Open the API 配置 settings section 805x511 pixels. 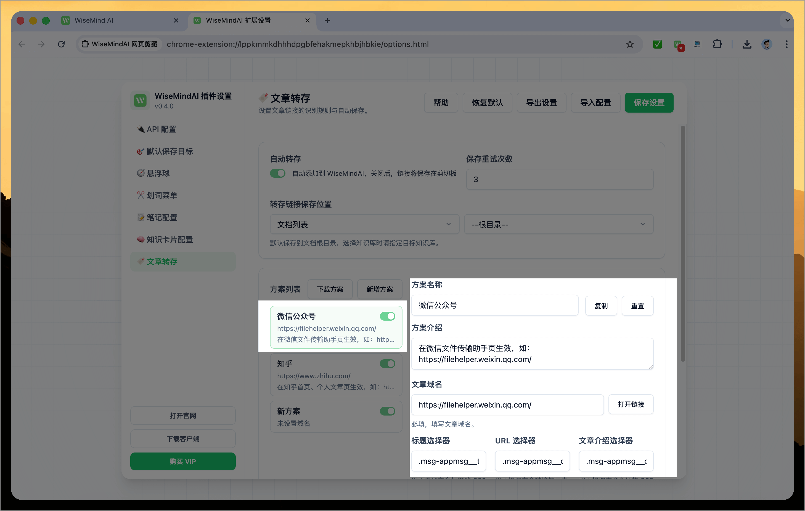click(x=161, y=129)
